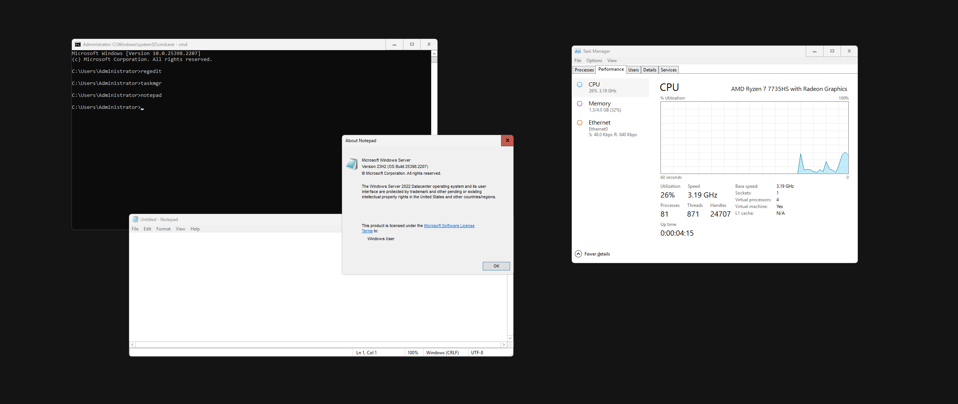Click the cmd scrollbar up arrow

coord(434,54)
